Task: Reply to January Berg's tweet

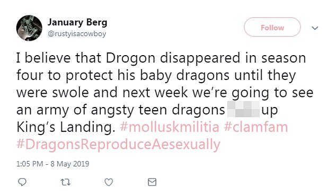Action: (22, 182)
